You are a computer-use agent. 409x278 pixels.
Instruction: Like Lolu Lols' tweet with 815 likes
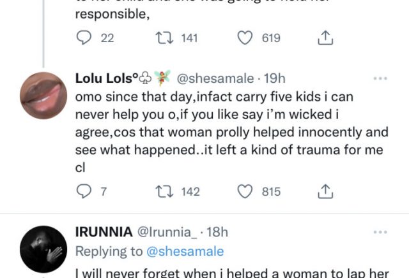(x=244, y=191)
